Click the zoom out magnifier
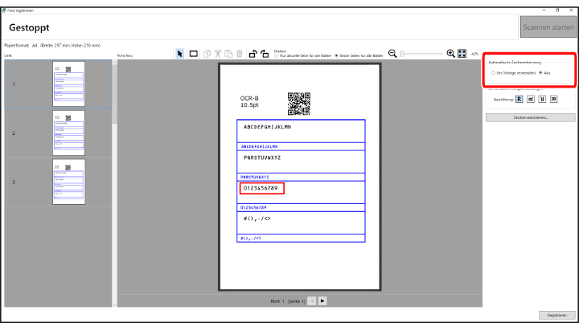 [x=392, y=53]
